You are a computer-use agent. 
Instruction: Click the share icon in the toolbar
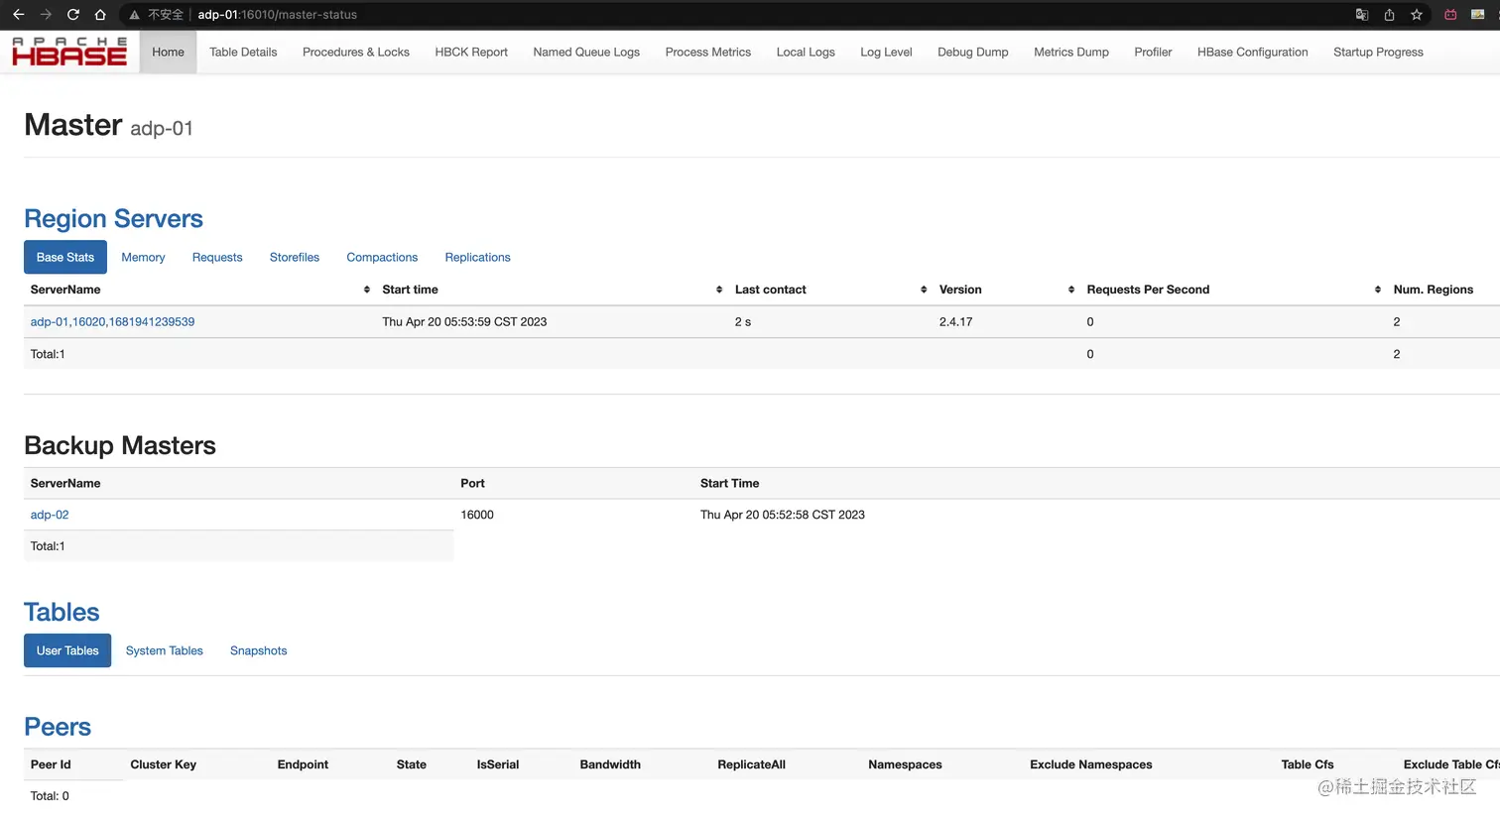pyautogui.click(x=1389, y=14)
